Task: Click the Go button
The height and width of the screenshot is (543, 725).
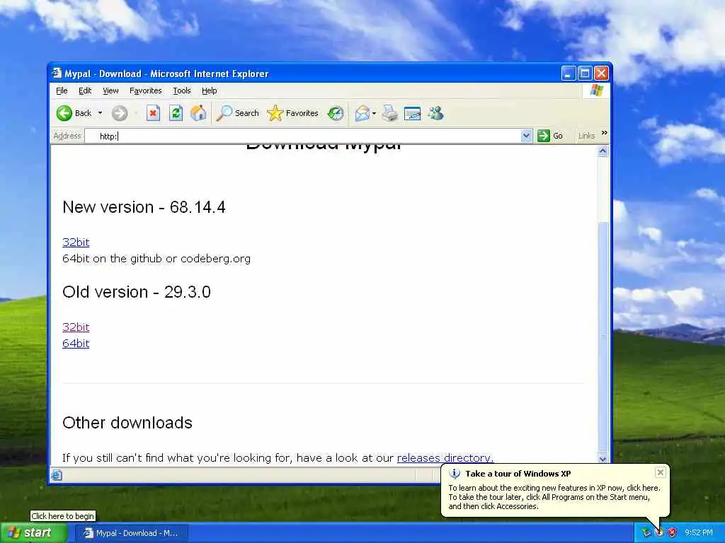Action: (550, 136)
